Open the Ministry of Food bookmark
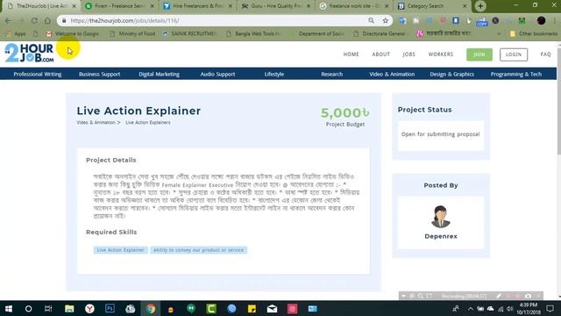This screenshot has width=561, height=316. pos(132,33)
